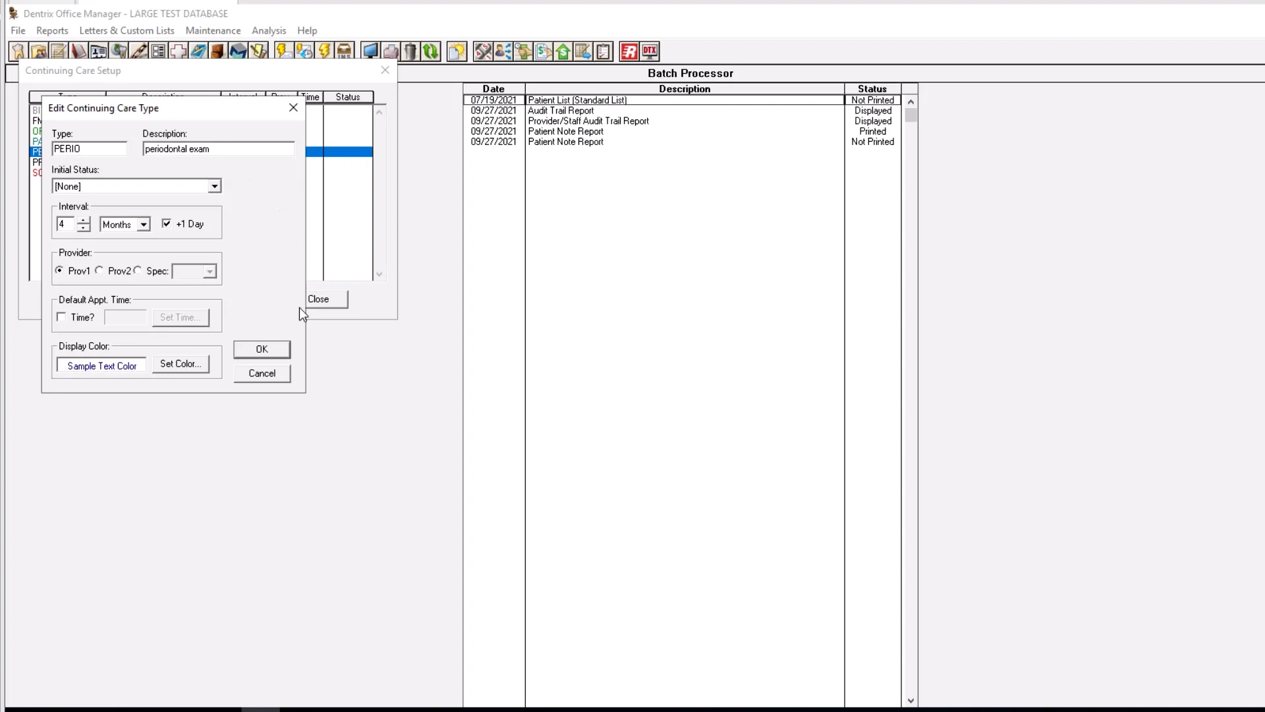Open the Maintenance menu
This screenshot has height=712, width=1265.
pos(213,30)
